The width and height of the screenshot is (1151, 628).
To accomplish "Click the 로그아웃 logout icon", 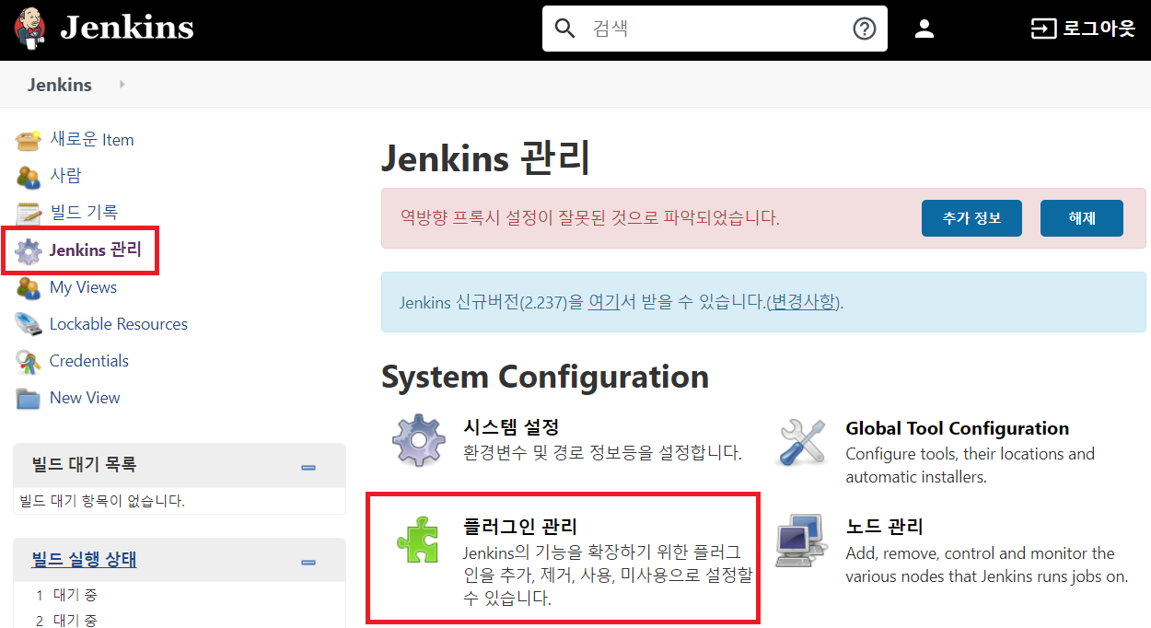I will [1043, 29].
